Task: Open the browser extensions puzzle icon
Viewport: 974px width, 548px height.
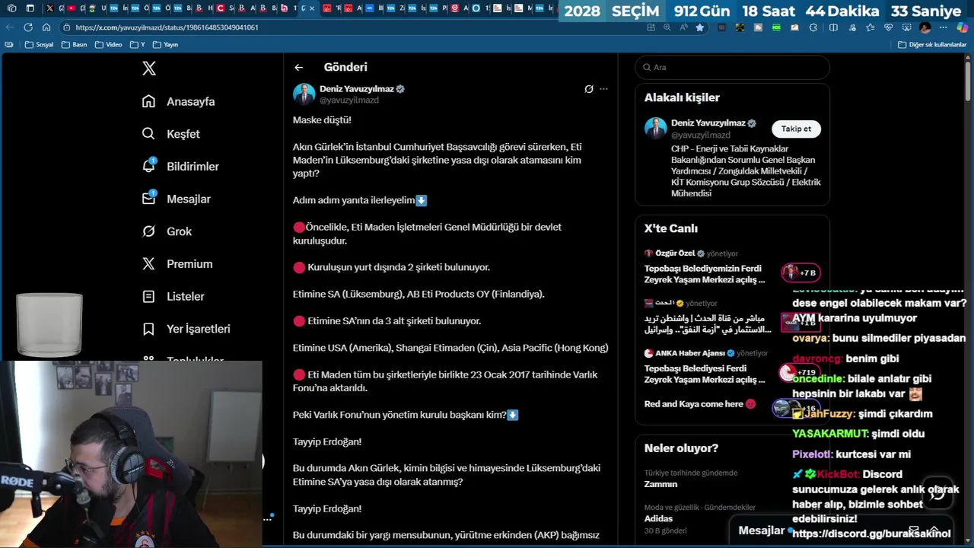Action: tap(813, 27)
